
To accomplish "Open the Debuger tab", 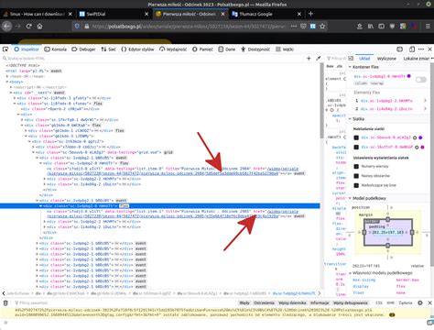I will (x=83, y=49).
